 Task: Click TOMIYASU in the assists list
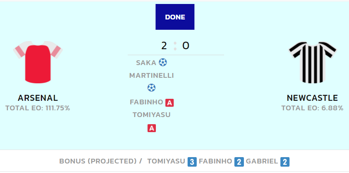pyautogui.click(x=151, y=115)
